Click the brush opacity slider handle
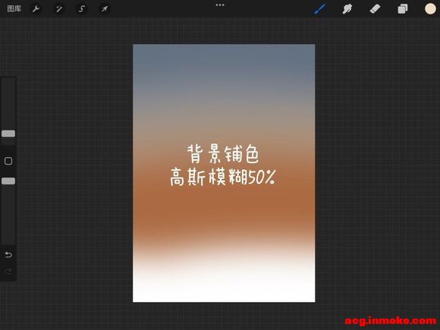 click(x=8, y=181)
